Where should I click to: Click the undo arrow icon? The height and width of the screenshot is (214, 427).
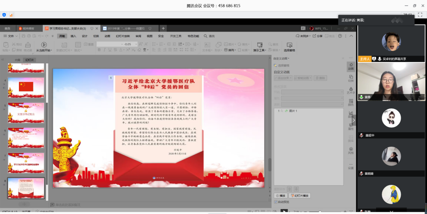click(40, 36)
